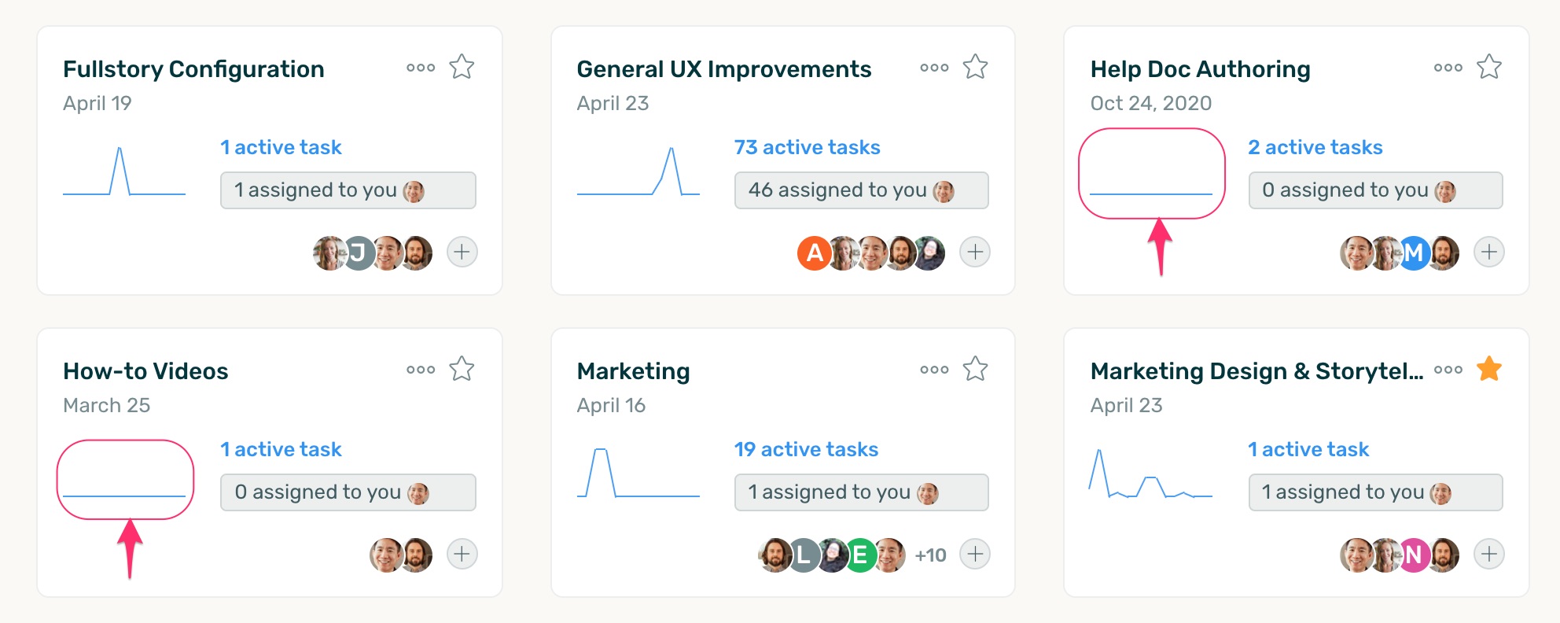This screenshot has height=623, width=1560.
Task: Open the 73 active tasks link
Action: coord(807,147)
